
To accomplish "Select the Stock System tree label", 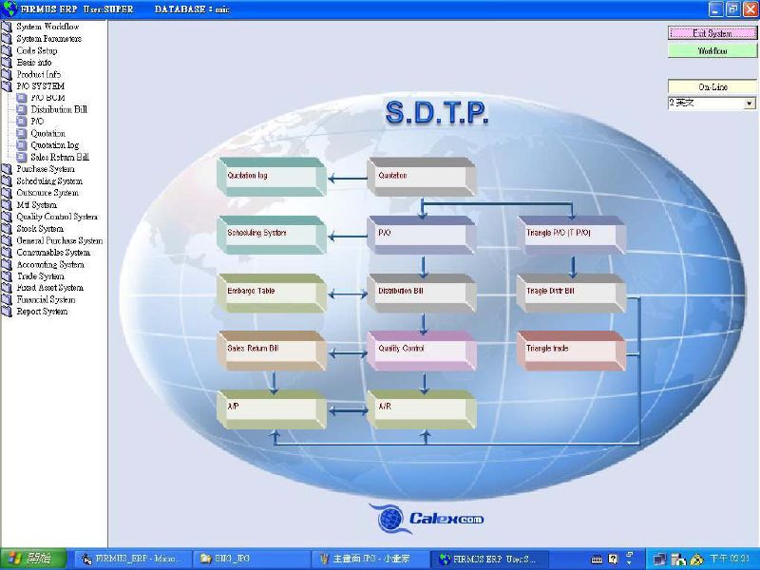I will pyautogui.click(x=40, y=229).
